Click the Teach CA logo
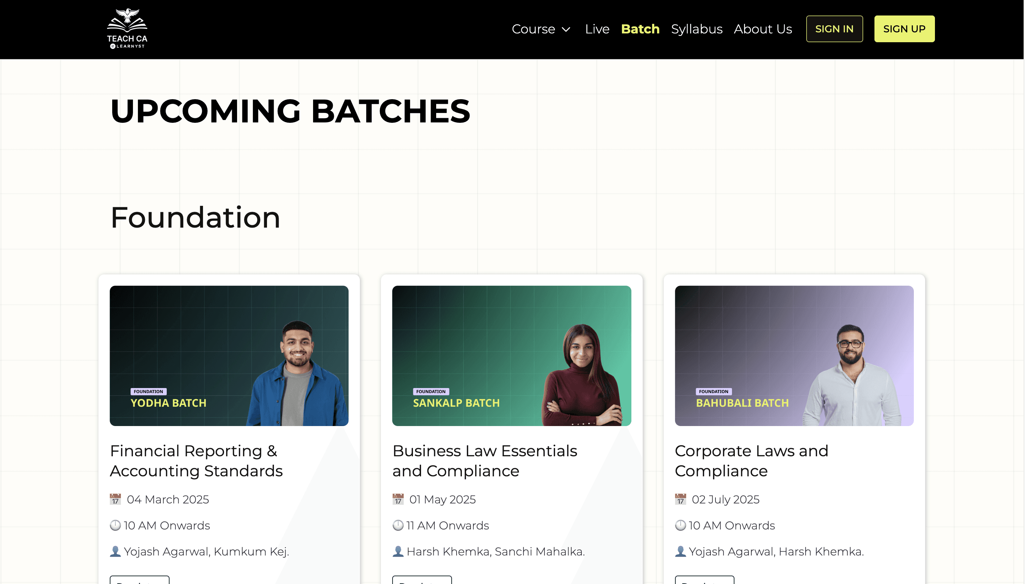The width and height of the screenshot is (1025, 584). [127, 29]
